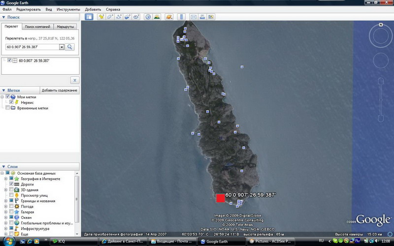Collapse the Слои panel header

4,167
